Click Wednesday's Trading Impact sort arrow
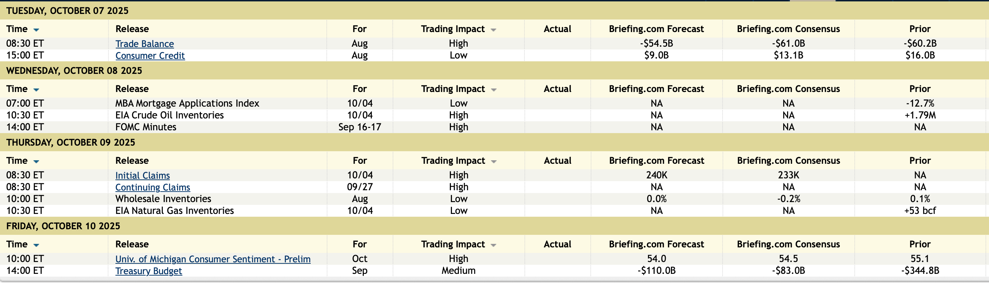989x285 pixels. click(x=493, y=90)
